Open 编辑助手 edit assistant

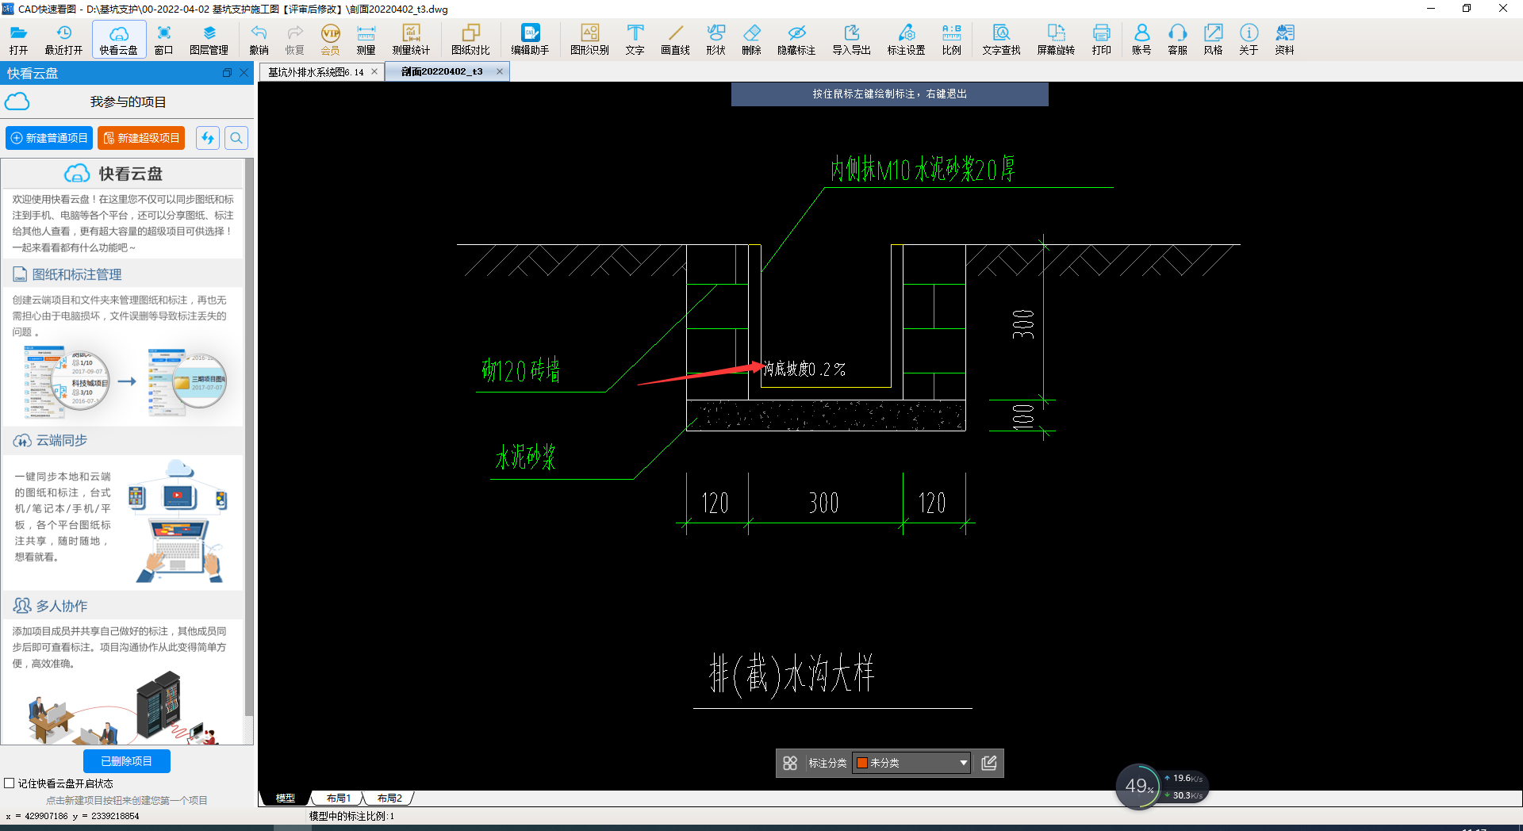(530, 39)
